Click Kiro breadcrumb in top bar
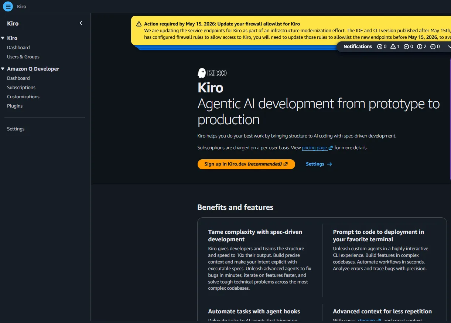 (x=21, y=7)
